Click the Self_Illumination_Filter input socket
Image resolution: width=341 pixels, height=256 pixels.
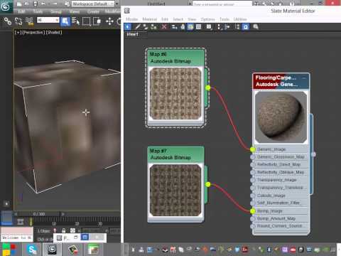coord(253,203)
